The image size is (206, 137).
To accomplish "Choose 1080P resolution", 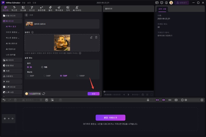I will 81,76.
